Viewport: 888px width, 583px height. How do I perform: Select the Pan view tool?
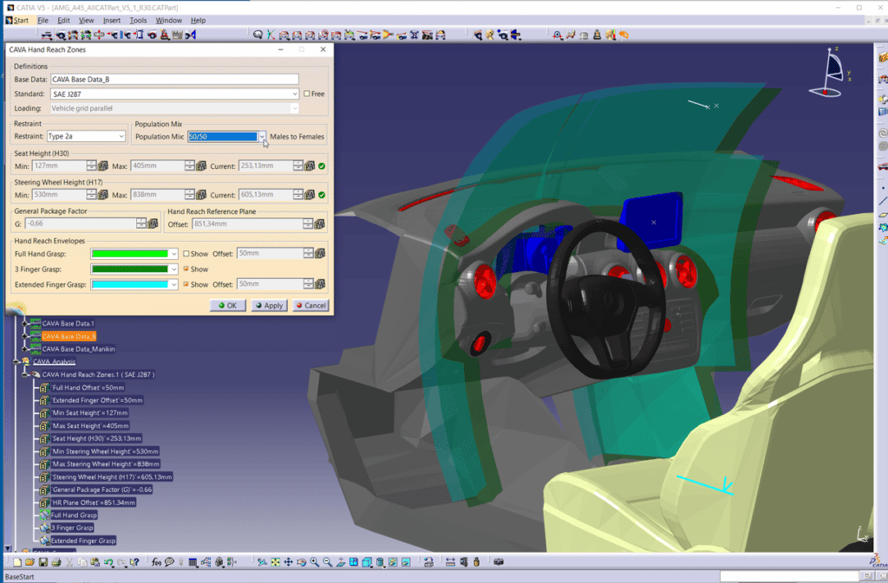click(288, 562)
